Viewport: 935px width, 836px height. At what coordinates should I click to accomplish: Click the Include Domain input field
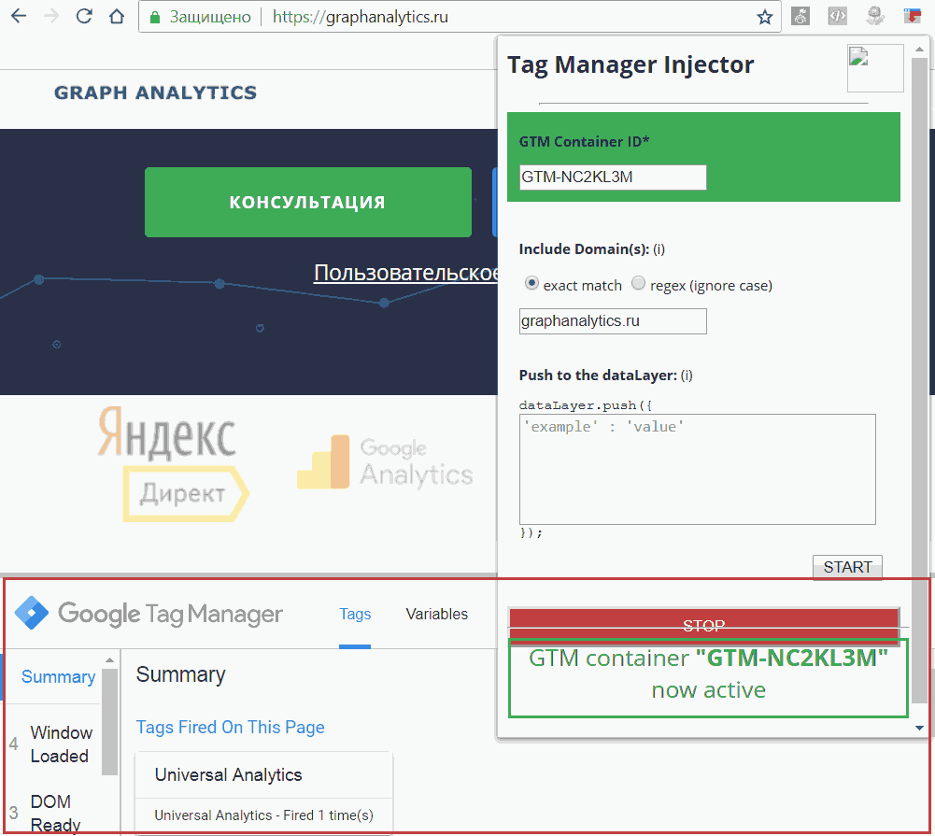tap(613, 321)
